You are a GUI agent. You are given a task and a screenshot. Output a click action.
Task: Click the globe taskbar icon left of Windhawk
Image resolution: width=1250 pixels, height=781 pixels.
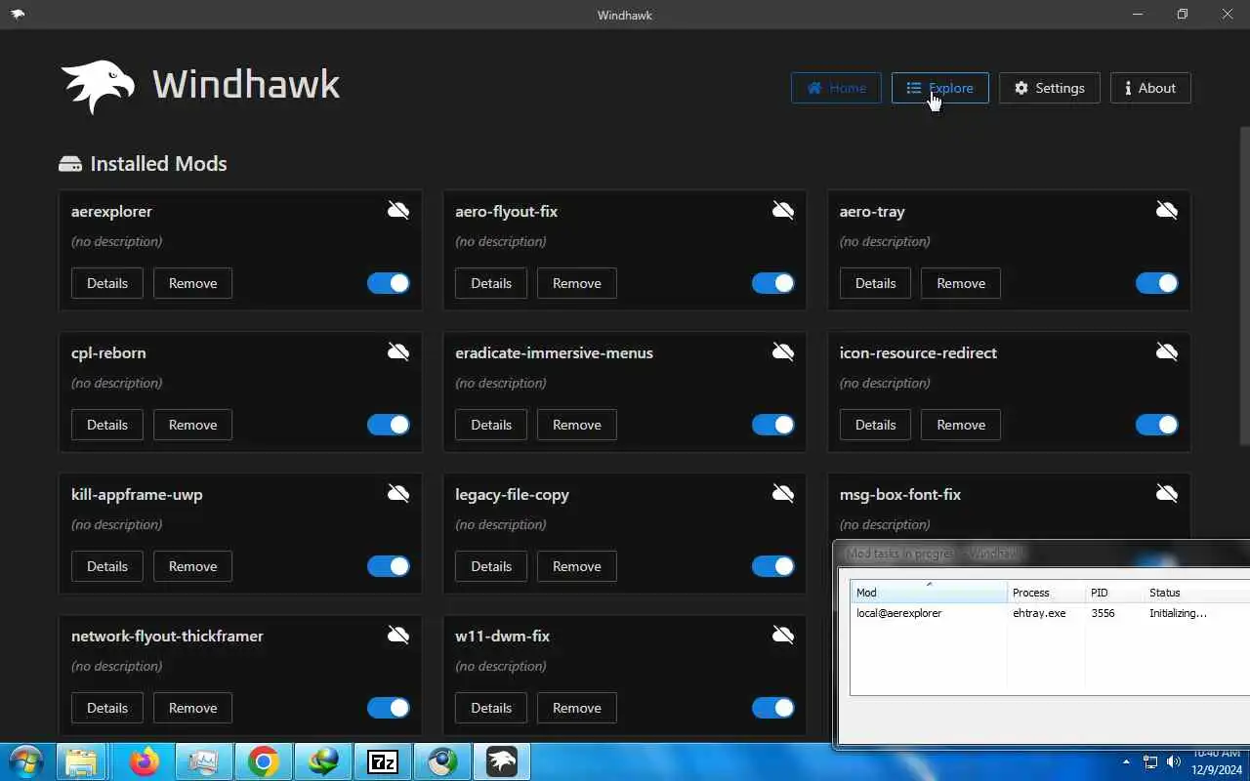tap(442, 761)
